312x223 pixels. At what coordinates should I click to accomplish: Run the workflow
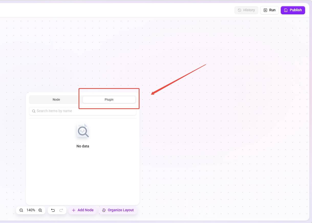(x=270, y=10)
